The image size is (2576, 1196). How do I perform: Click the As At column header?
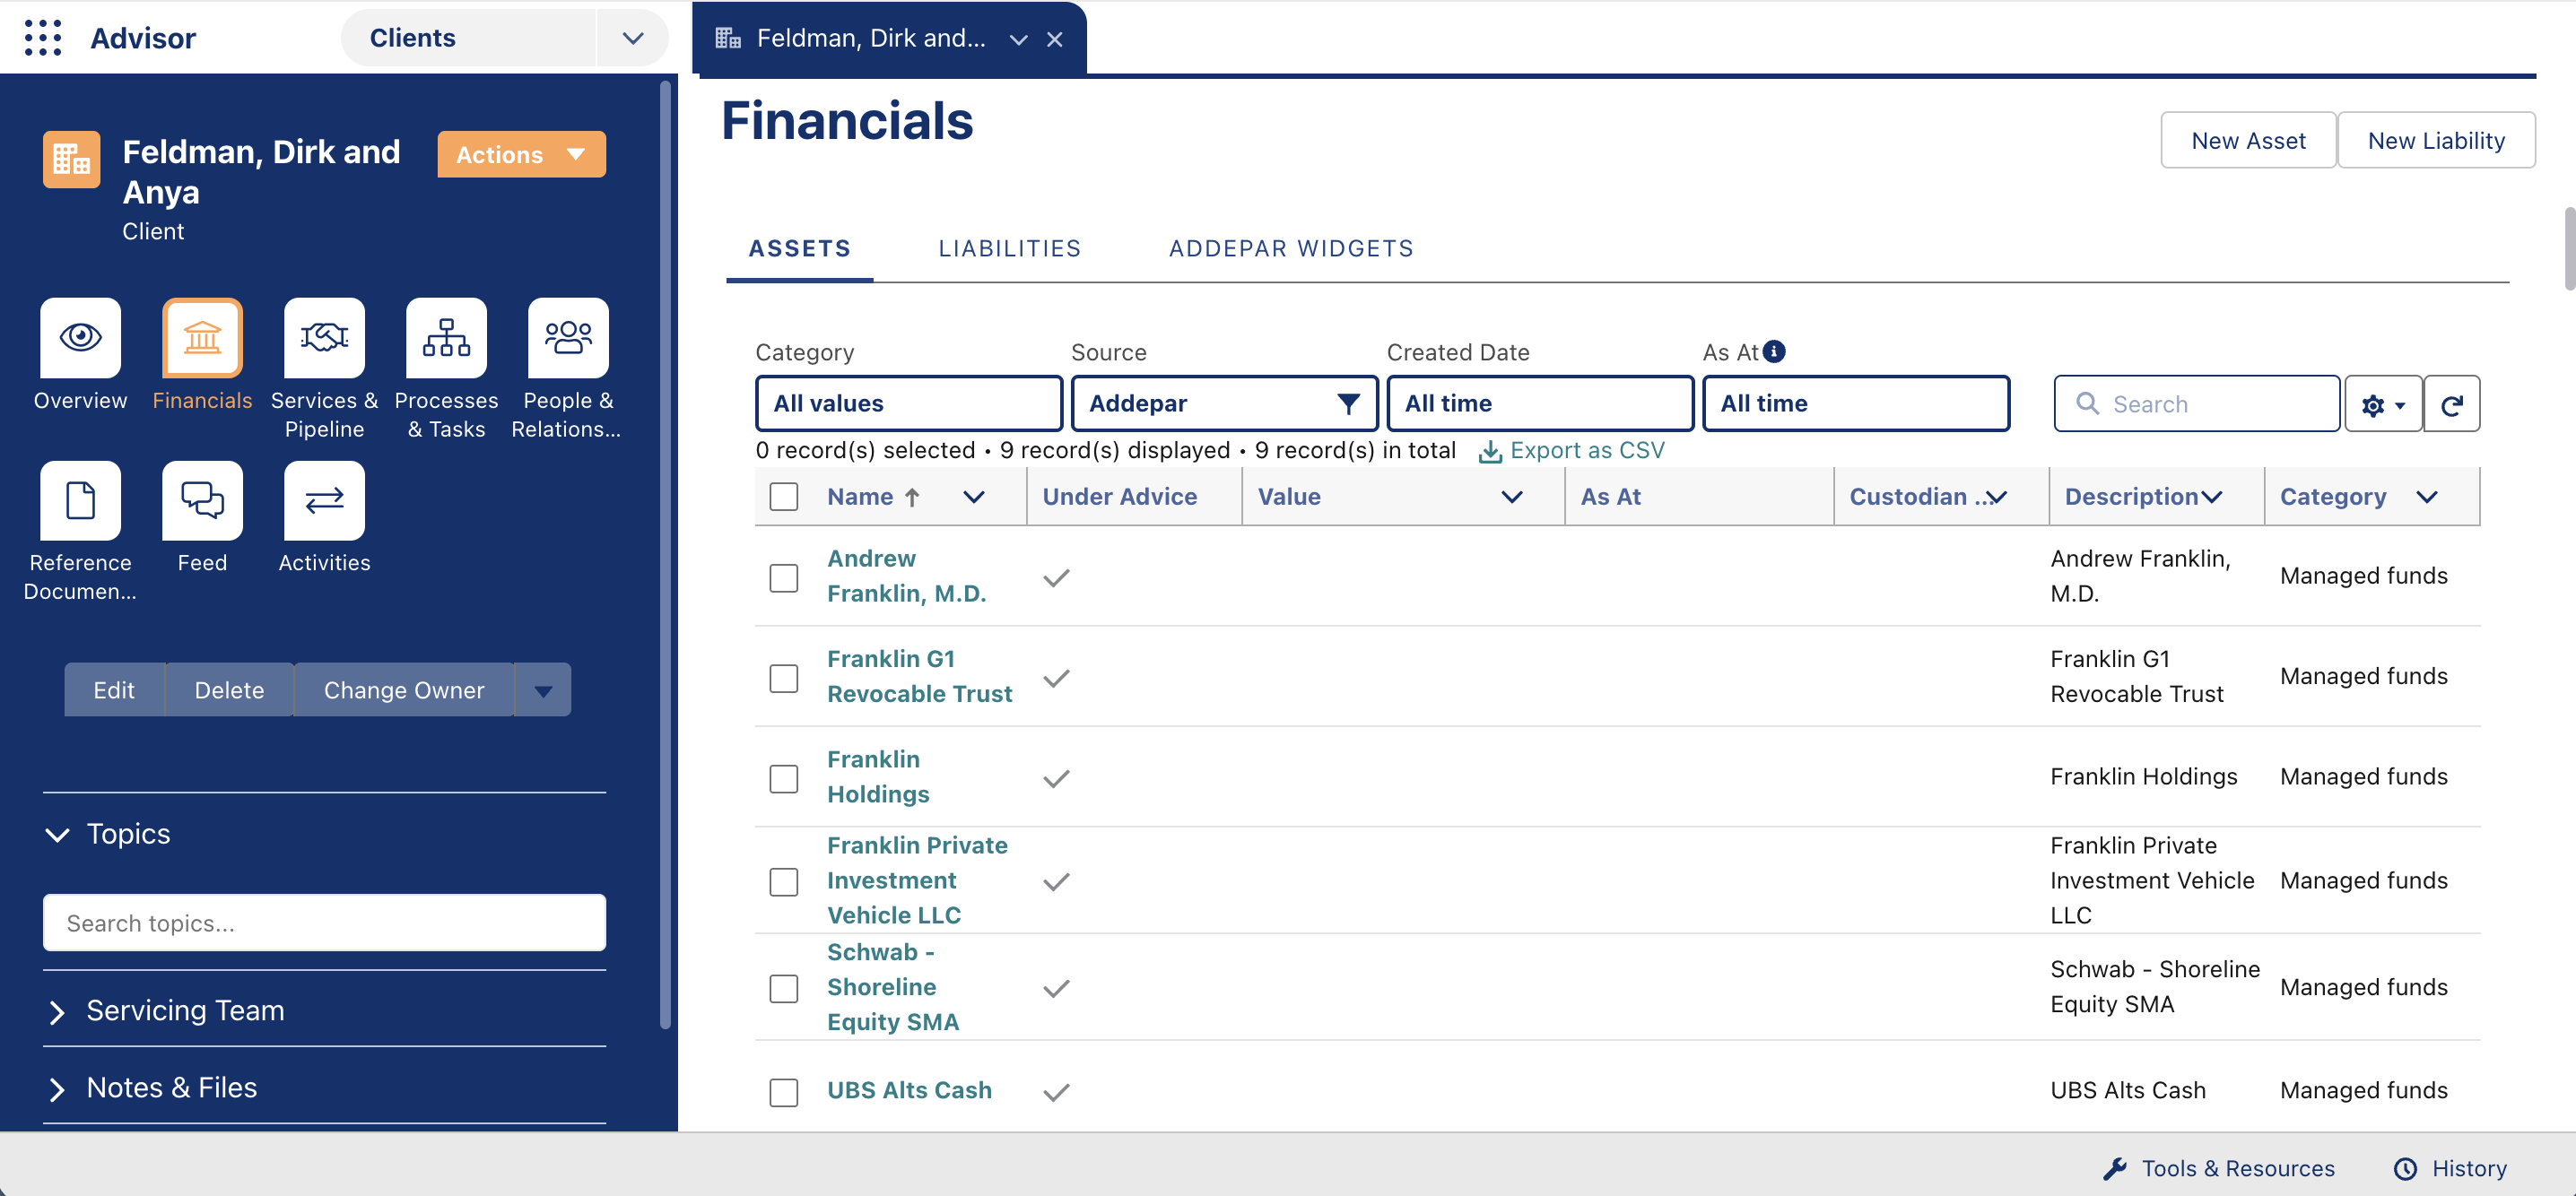[1610, 498]
